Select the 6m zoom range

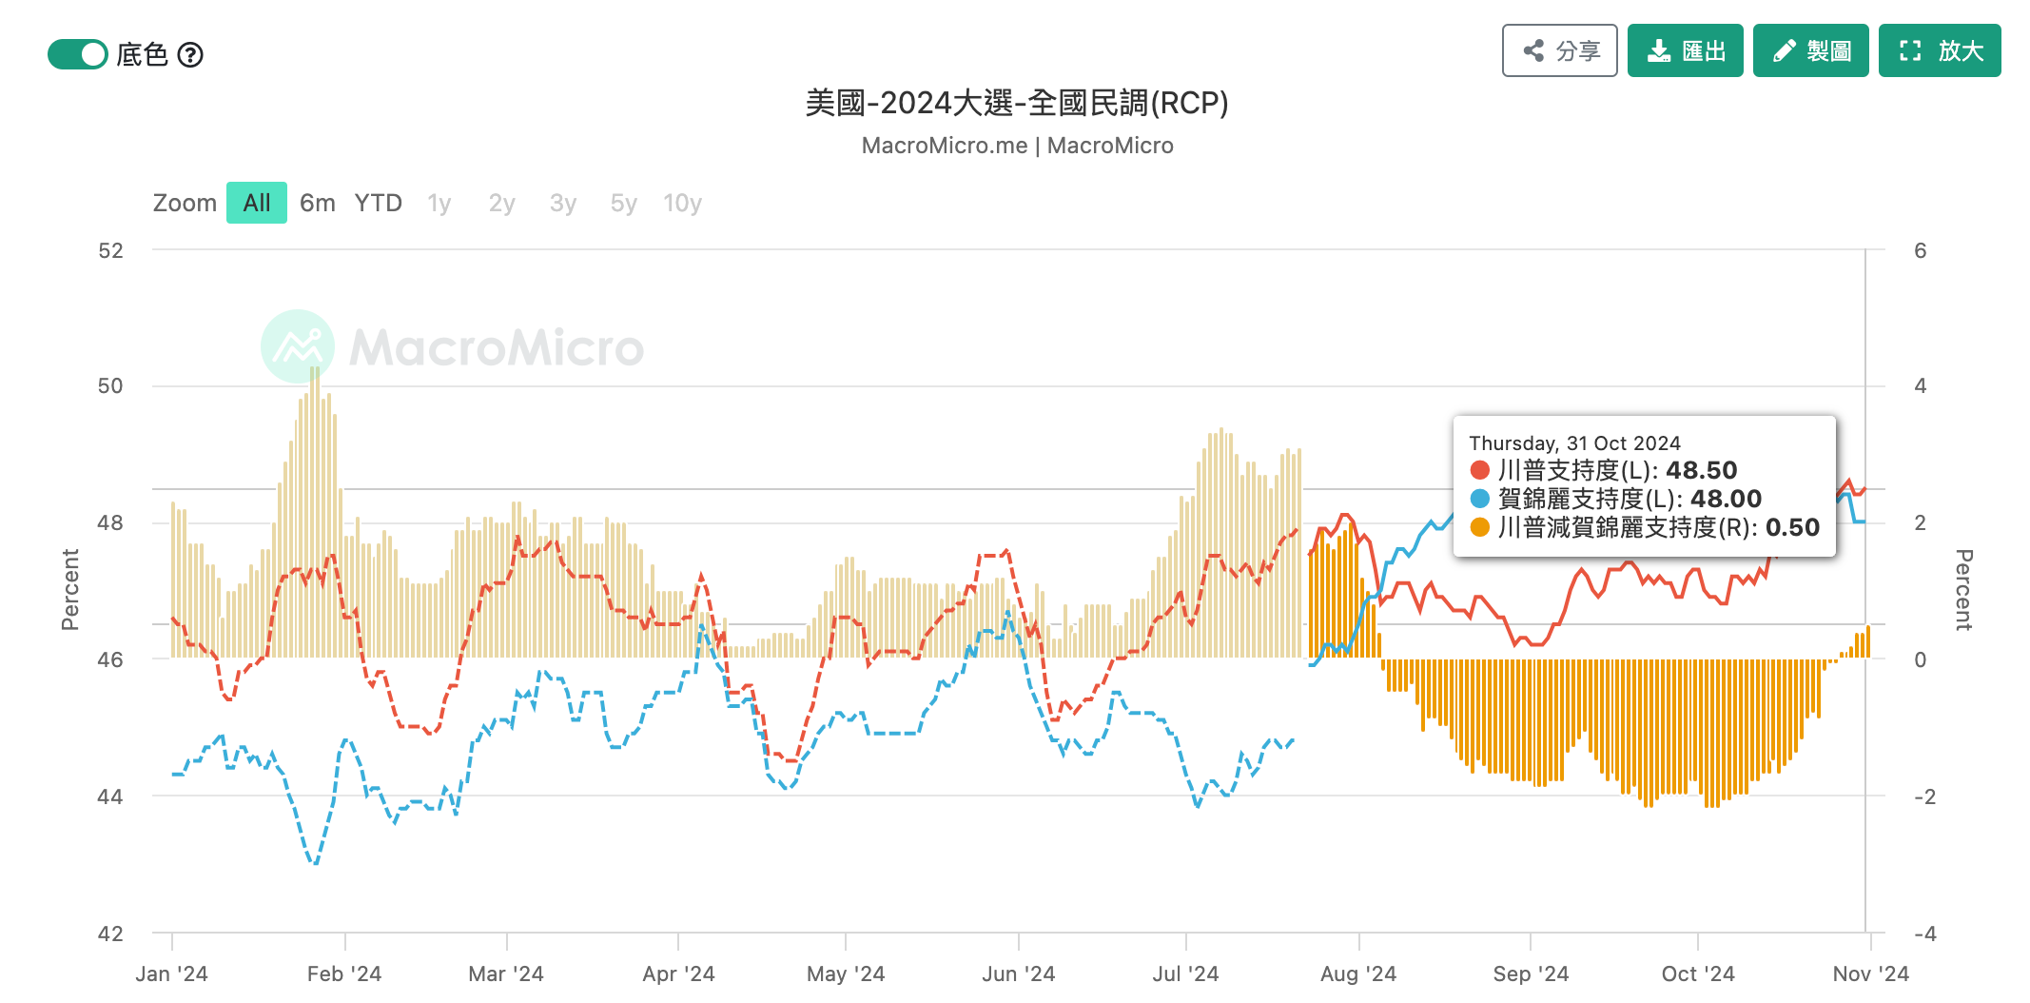coord(318,203)
